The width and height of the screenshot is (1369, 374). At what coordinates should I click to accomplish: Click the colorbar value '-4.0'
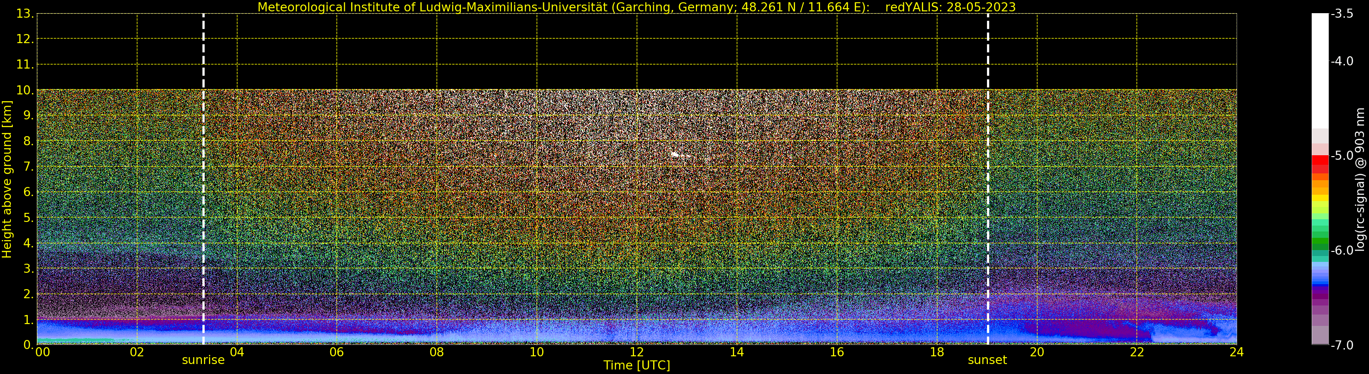pyautogui.click(x=1342, y=61)
